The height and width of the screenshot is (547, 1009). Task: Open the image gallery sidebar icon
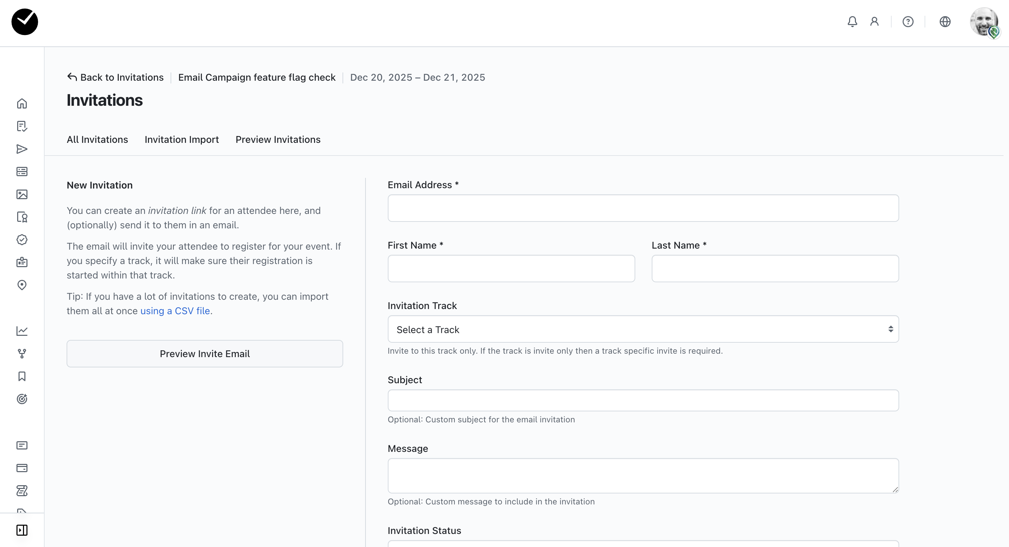click(22, 194)
